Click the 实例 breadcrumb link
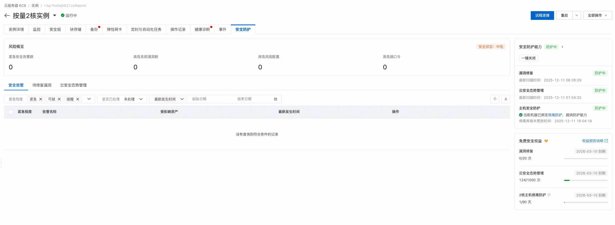This screenshot has height=225, width=615. pos(35,6)
